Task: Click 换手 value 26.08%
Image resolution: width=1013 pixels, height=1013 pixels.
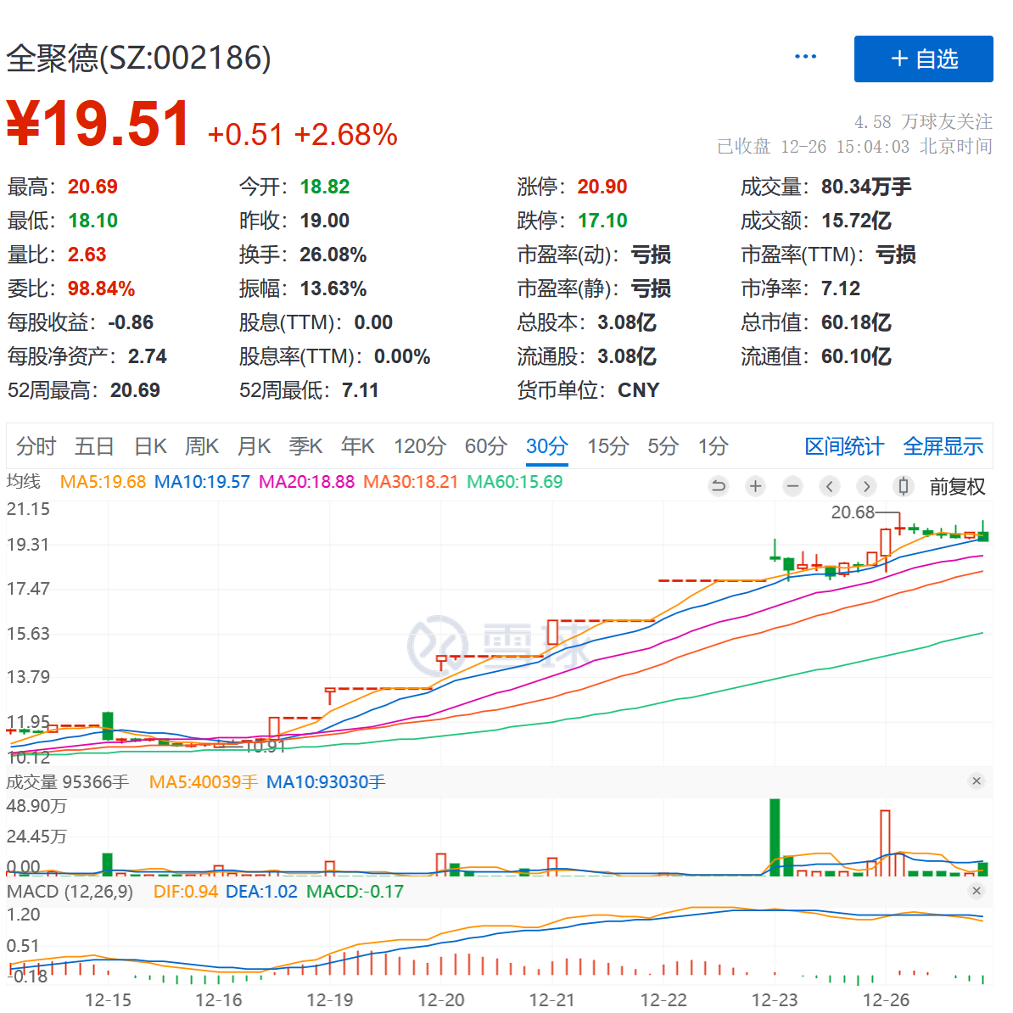Action: 333,255
